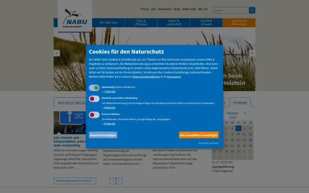The height and width of the screenshot is (193, 309).
Task: Click Mehr link after Klimaschutz
Action: [x=139, y=164]
